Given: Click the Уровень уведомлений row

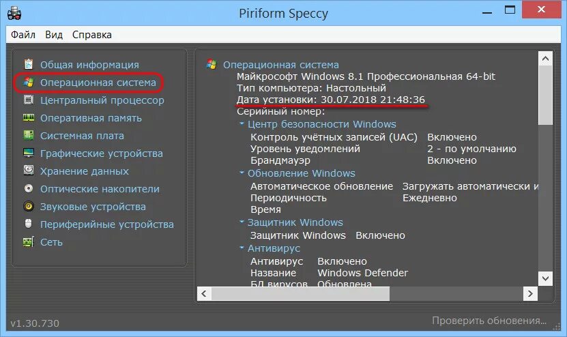Looking at the screenshot, I should [x=383, y=149].
